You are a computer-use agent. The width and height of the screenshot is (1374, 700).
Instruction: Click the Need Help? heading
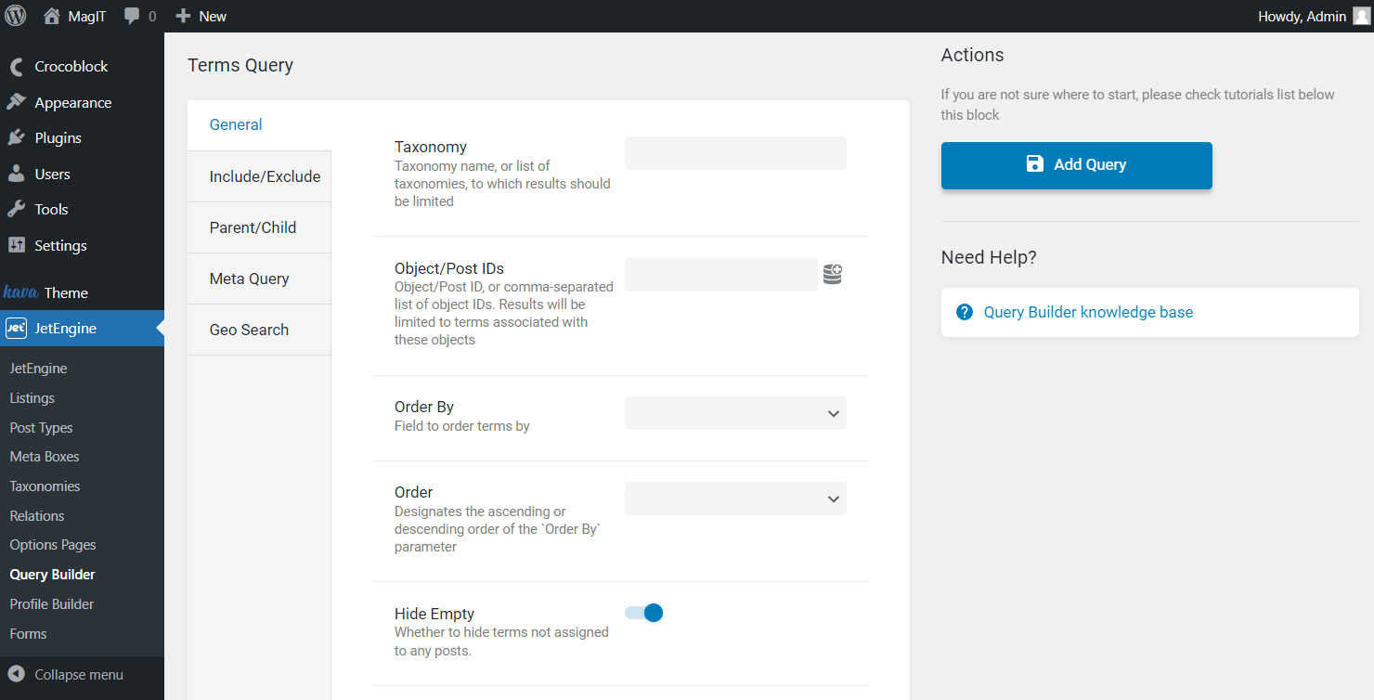(x=989, y=257)
